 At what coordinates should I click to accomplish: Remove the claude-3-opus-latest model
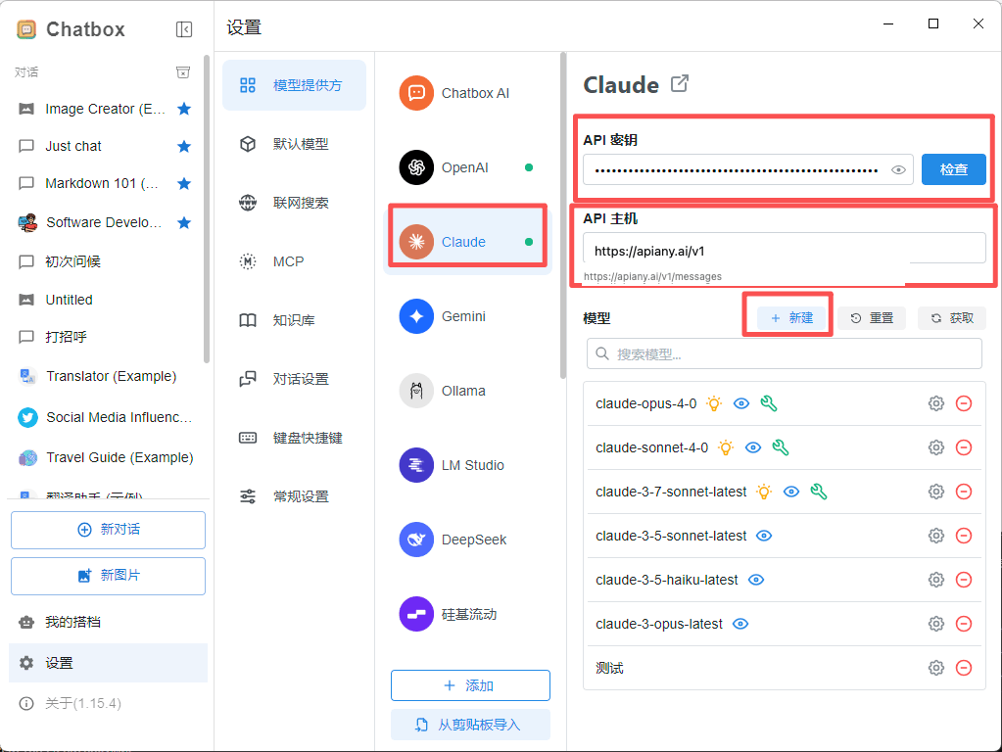(964, 624)
